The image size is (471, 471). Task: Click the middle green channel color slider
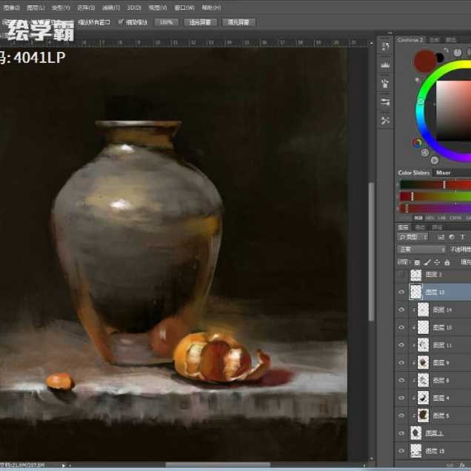coord(435,196)
